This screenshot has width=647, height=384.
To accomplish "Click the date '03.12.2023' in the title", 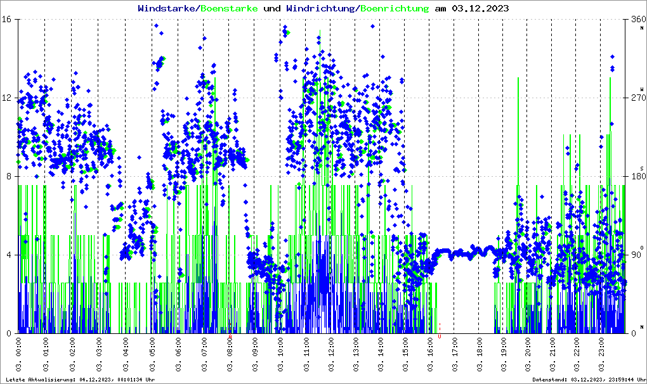I will click(x=480, y=8).
